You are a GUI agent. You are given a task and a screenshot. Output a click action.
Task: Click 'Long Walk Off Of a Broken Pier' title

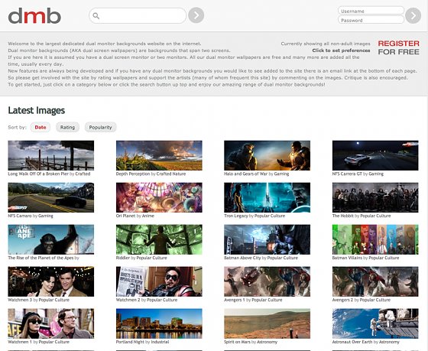(x=38, y=174)
